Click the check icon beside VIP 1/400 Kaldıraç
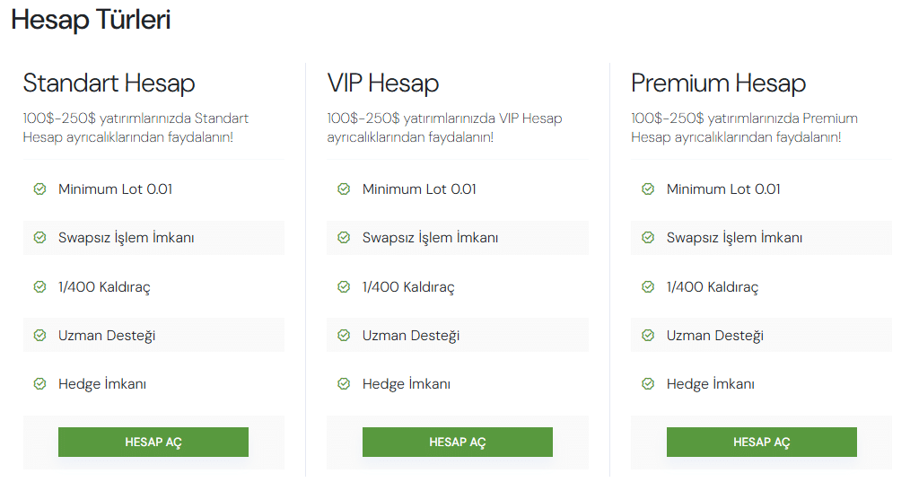Image resolution: width=910 pixels, height=491 pixels. point(344,287)
